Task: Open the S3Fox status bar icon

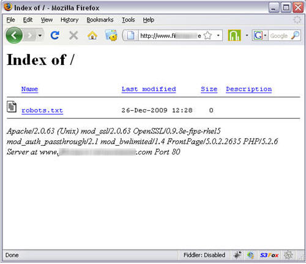Action: coord(269,255)
